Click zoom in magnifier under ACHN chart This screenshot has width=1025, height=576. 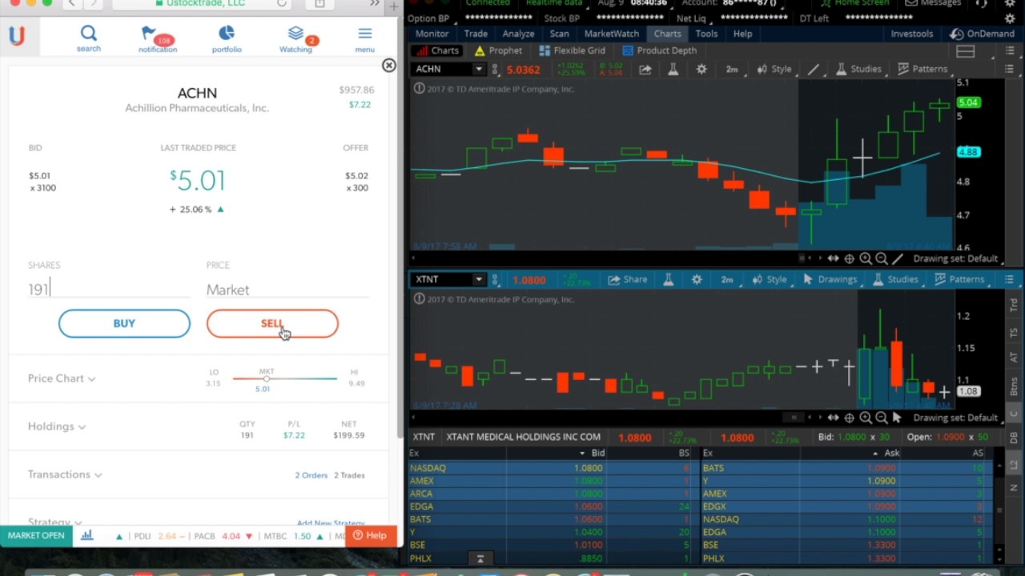point(866,258)
